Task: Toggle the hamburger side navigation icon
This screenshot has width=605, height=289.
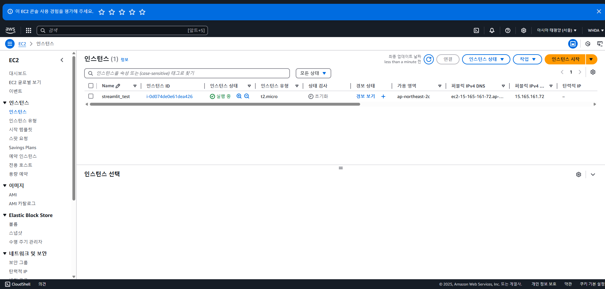Action: [x=10, y=44]
